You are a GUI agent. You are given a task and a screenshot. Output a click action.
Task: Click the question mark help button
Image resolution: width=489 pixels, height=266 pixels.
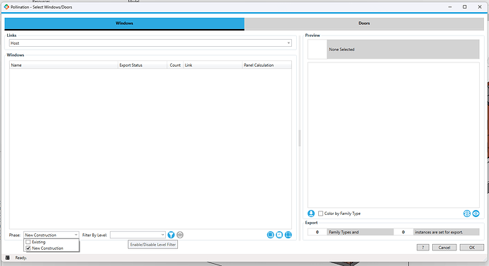point(423,248)
